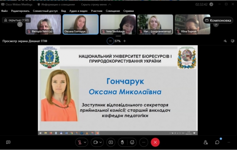Viewport: 237px width, 150px height.
Task: Zoom out the shared screen
Action: coord(110,41)
